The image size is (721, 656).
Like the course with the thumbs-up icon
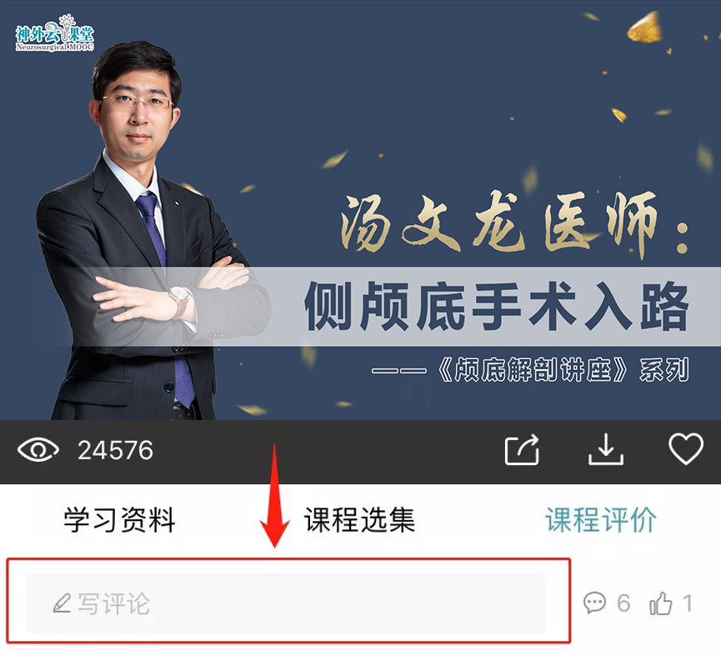coord(661,603)
